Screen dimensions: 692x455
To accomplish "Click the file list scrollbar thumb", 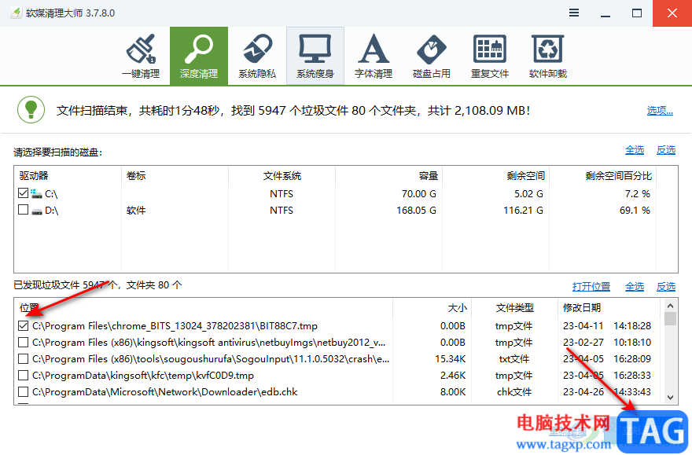I will tap(670, 318).
